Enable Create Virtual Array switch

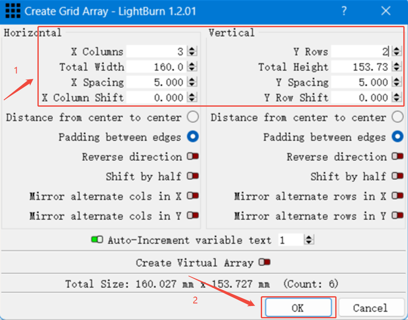pos(264,263)
